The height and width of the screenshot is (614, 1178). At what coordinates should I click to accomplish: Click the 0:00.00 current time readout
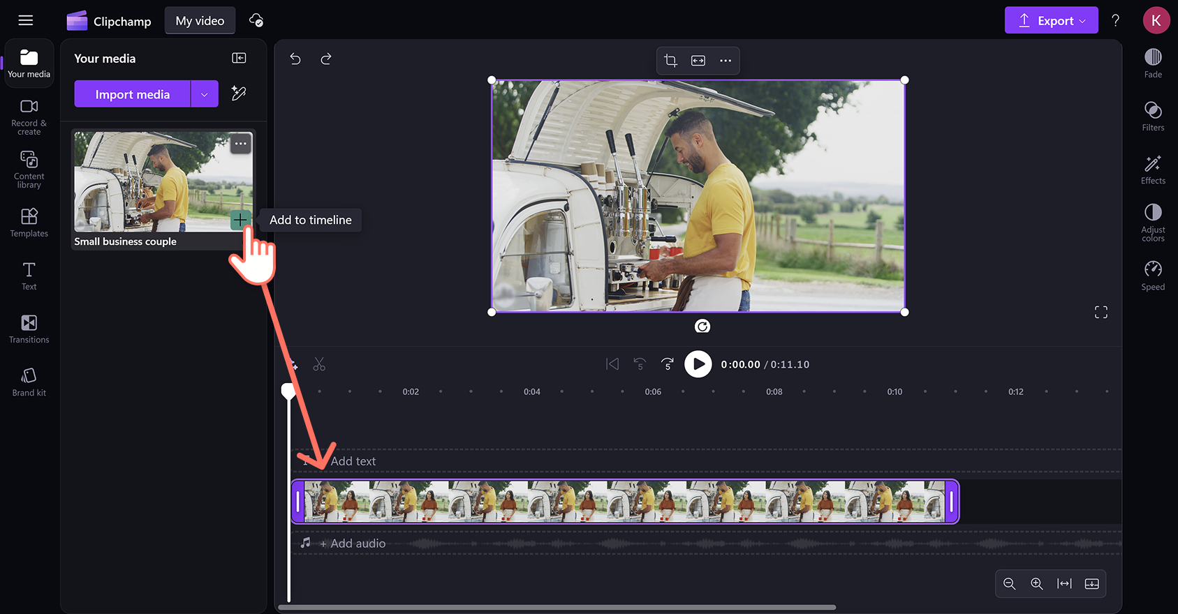(740, 364)
